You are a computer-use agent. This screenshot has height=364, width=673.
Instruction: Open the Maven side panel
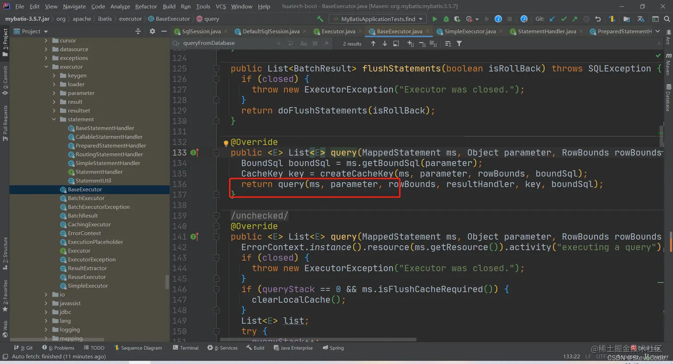coord(669,65)
